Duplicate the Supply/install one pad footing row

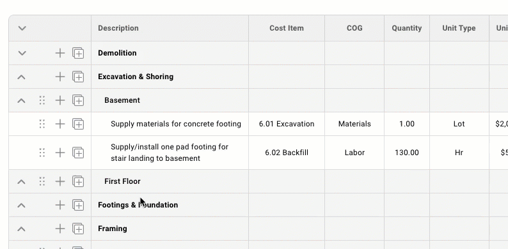coord(78,153)
